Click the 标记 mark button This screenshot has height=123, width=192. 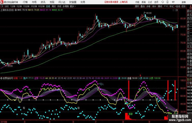click(171, 6)
